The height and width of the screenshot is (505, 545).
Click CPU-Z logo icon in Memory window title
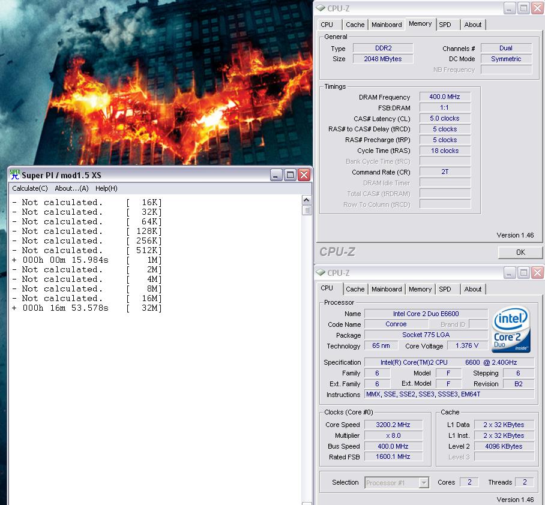(x=321, y=8)
